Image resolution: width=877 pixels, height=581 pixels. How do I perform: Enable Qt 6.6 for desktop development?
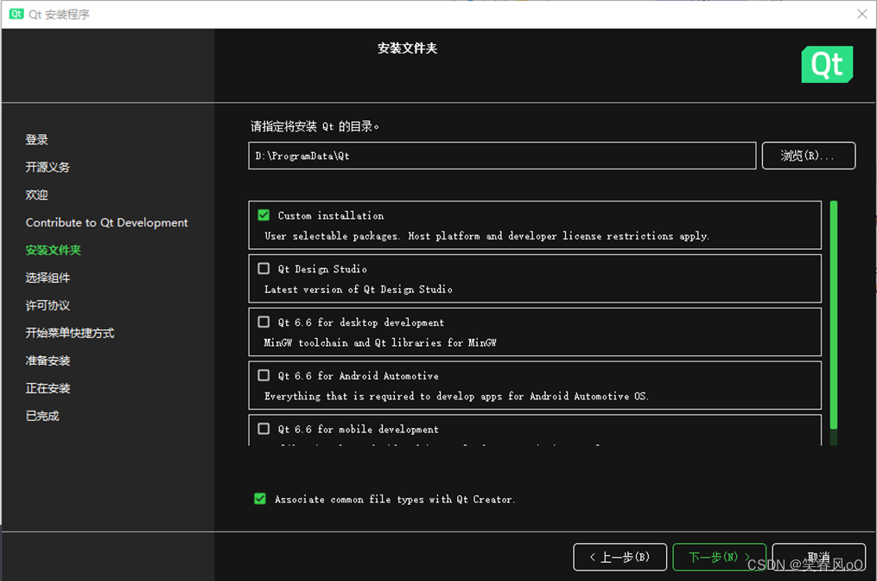[264, 322]
